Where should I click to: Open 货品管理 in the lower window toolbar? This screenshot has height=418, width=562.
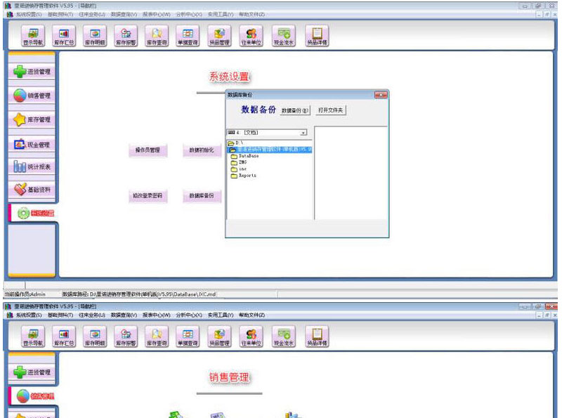click(219, 337)
